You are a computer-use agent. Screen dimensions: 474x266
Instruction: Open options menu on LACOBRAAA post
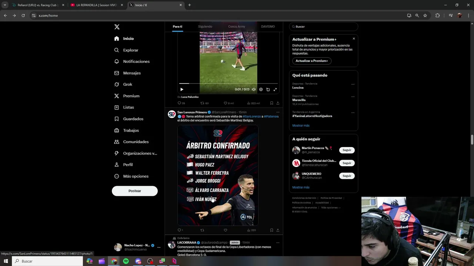[x=278, y=243]
